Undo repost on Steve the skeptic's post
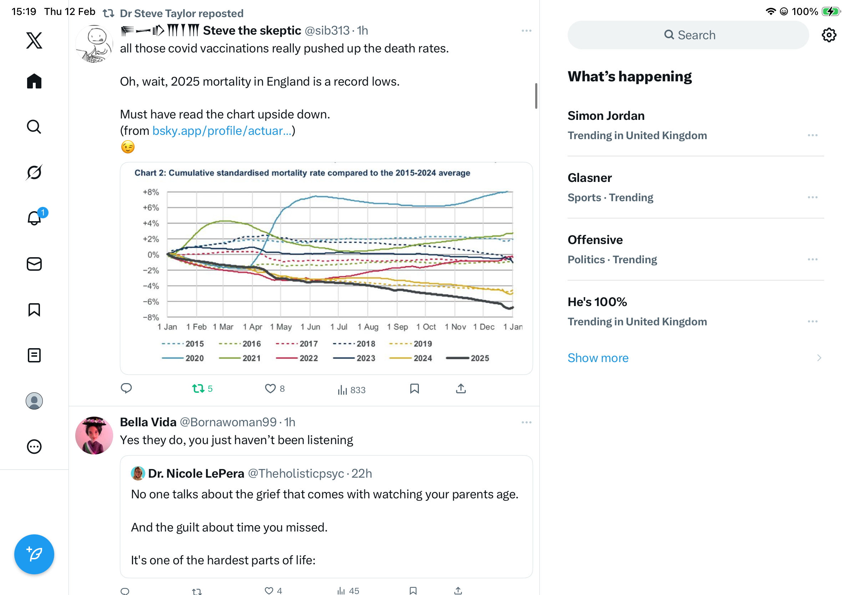This screenshot has width=852, height=595. (x=198, y=388)
